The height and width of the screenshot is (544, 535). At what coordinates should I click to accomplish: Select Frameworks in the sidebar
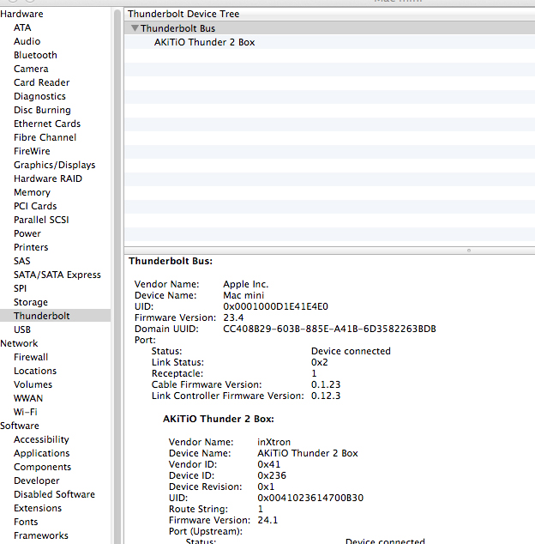41,535
